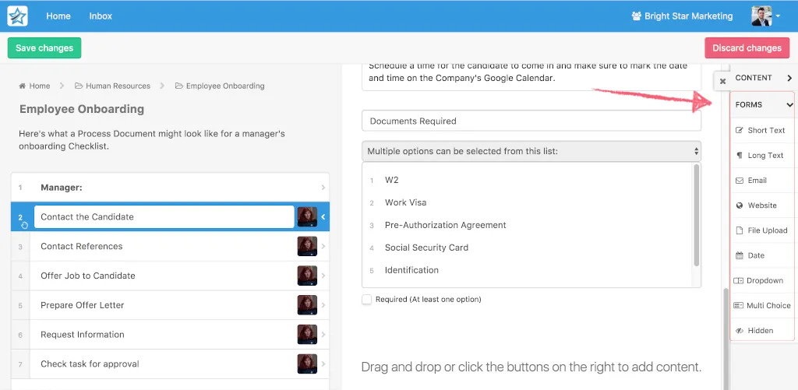Click the star app logo
The height and width of the screenshot is (390, 798).
click(17, 16)
